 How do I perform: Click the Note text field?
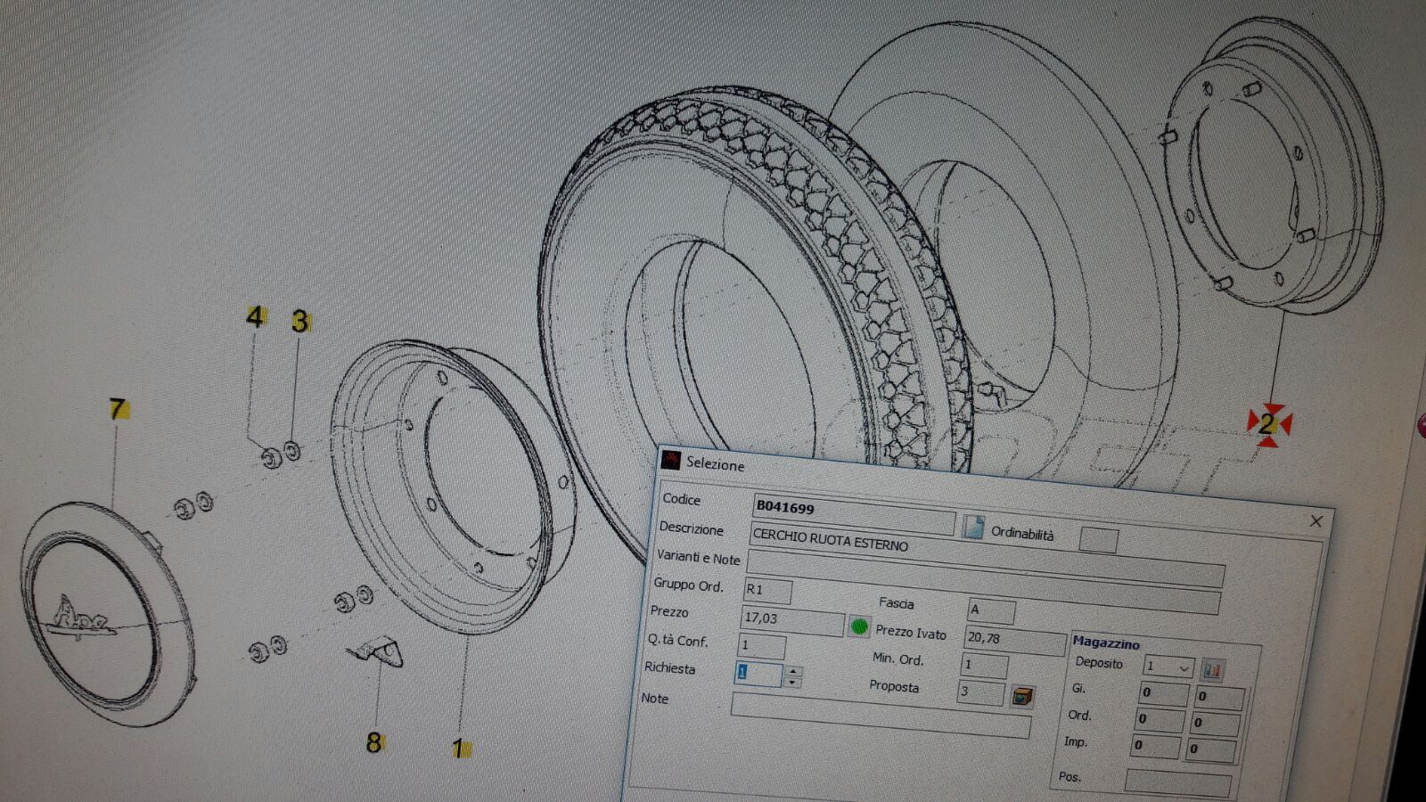tap(880, 715)
